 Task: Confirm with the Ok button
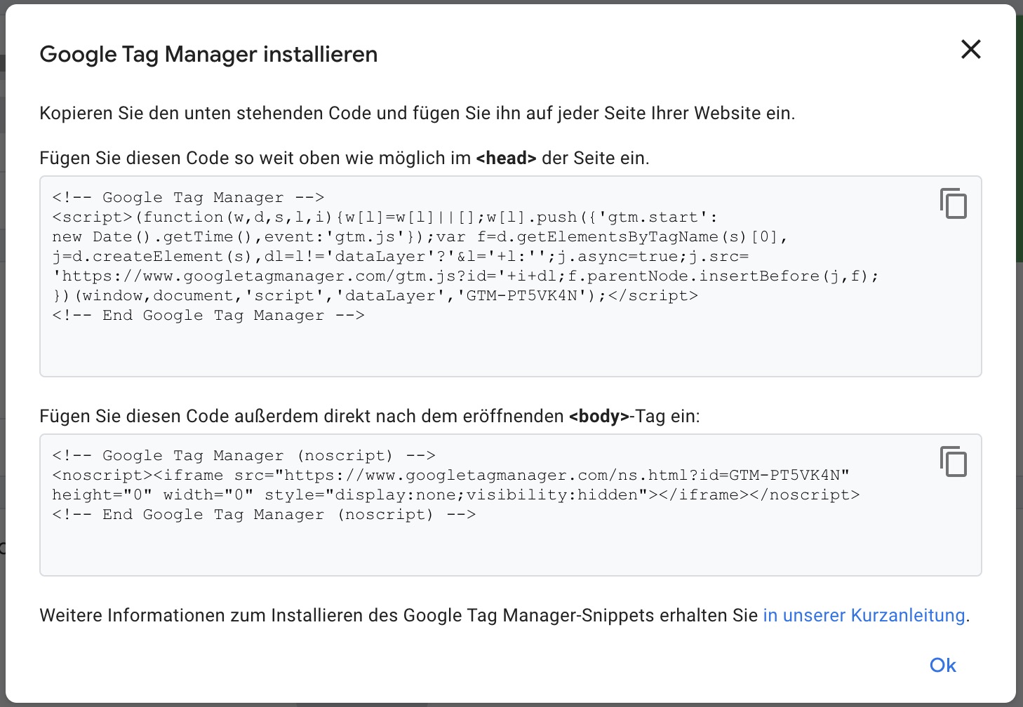(x=943, y=665)
